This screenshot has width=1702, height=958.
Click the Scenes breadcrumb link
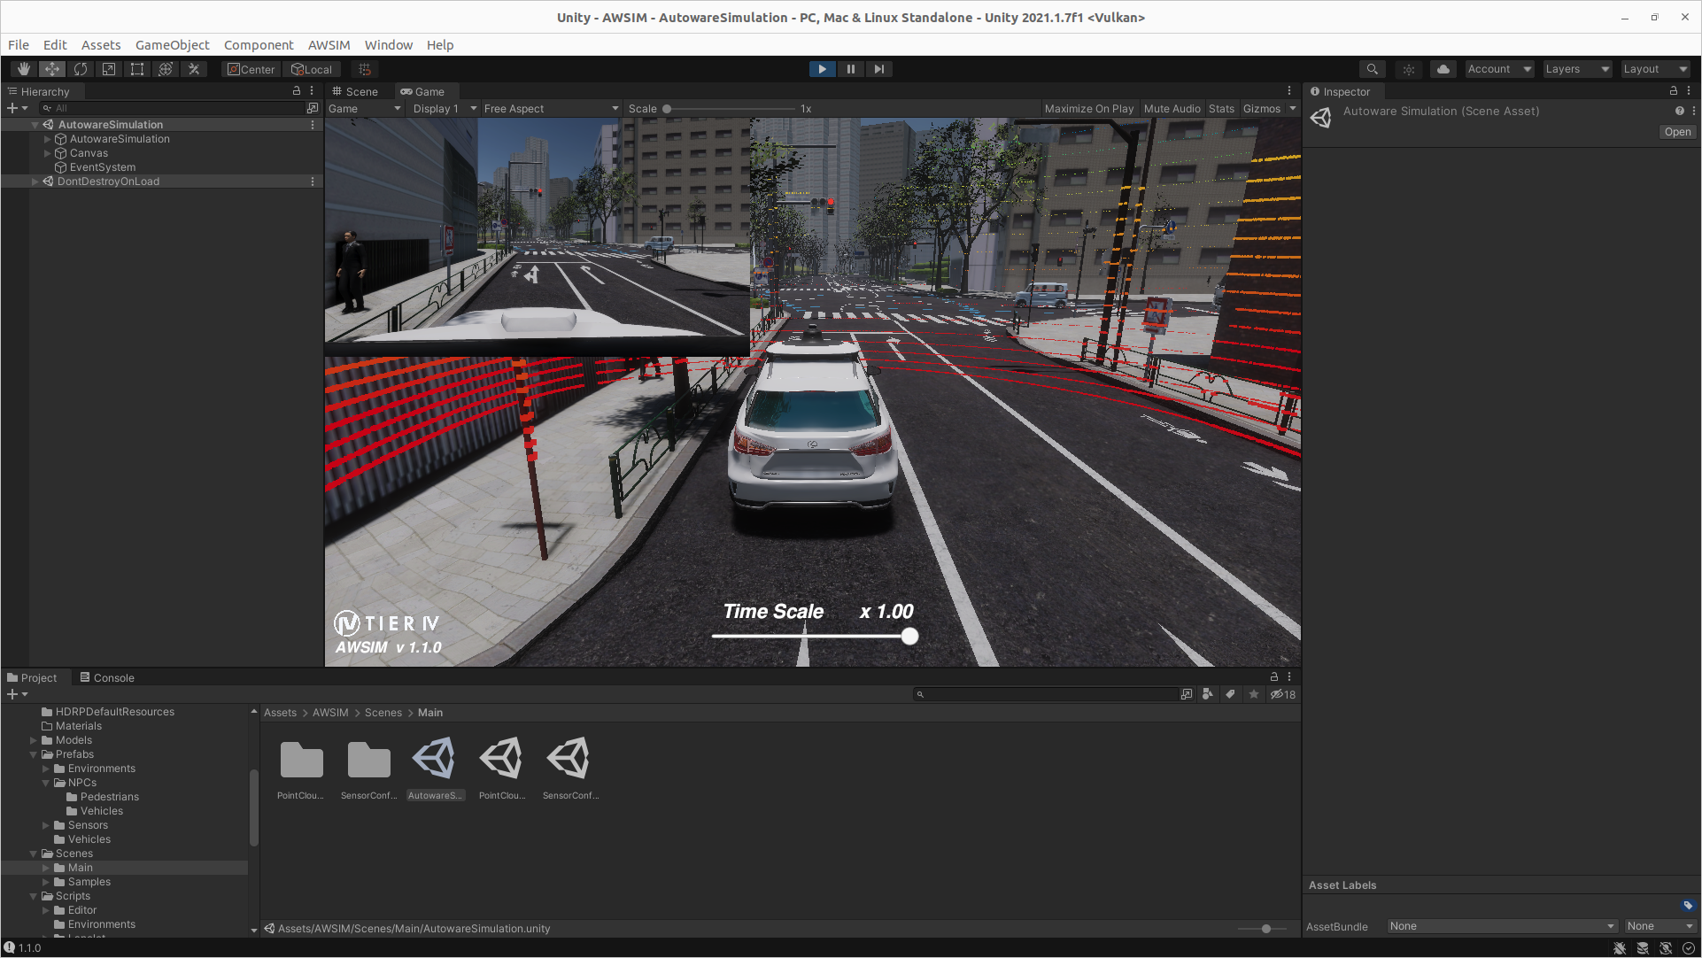[x=383, y=713]
